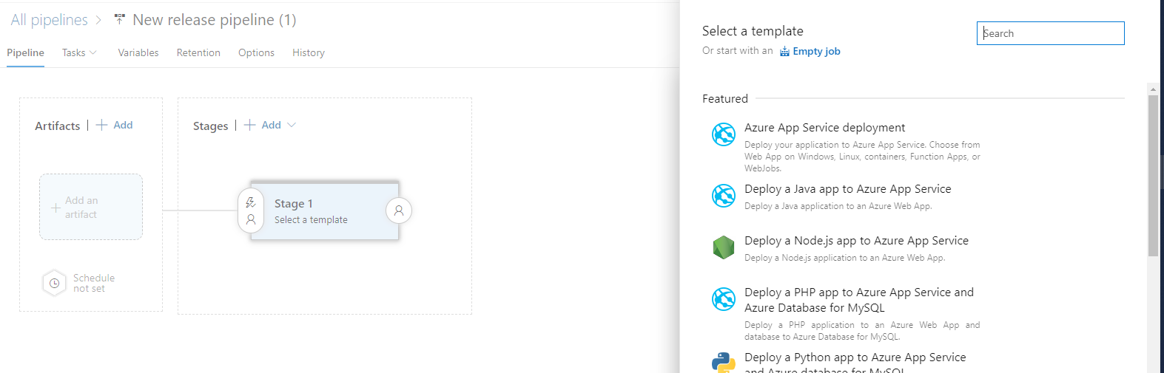Viewport: 1164px width, 373px height.
Task: Start with an Empty job
Action: click(810, 51)
